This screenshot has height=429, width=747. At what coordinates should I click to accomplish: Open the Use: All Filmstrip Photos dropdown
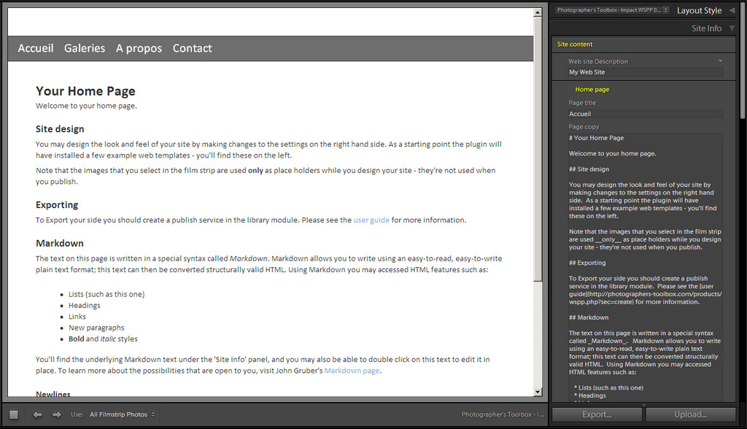click(x=123, y=414)
